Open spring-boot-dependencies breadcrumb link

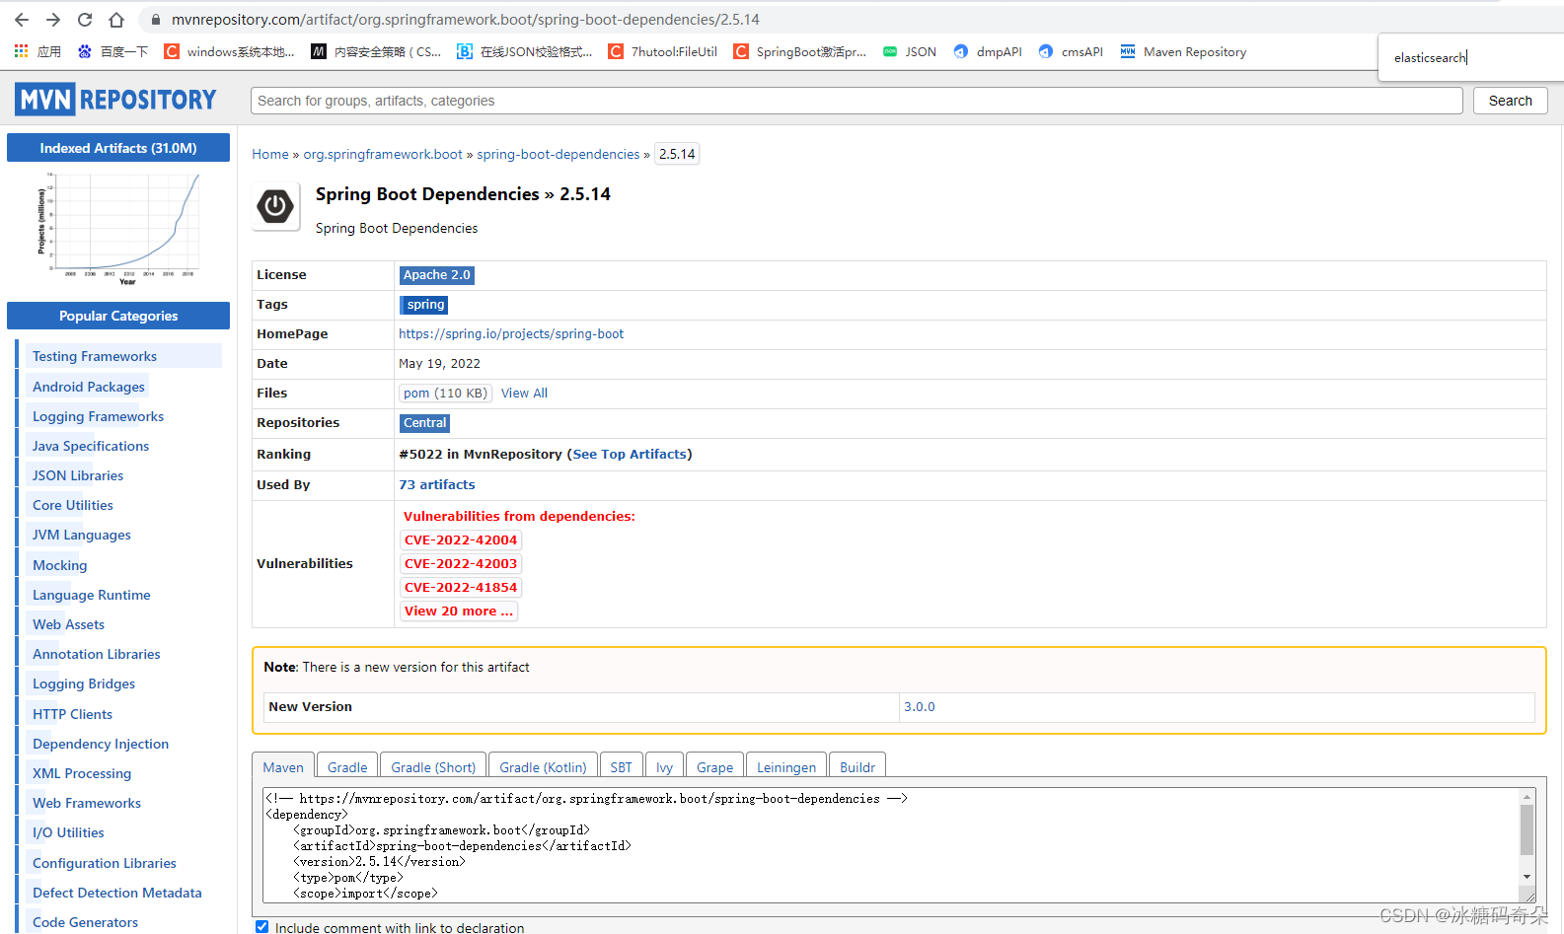559,154
